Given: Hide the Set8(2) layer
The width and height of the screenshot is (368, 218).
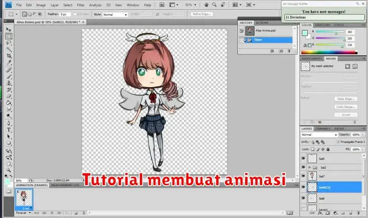Looking at the screenshot, I should (x=303, y=187).
